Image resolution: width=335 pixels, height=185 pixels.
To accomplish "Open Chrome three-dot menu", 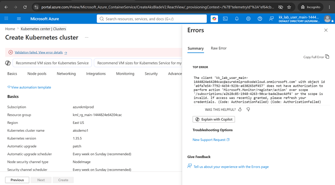I will [329, 7].
